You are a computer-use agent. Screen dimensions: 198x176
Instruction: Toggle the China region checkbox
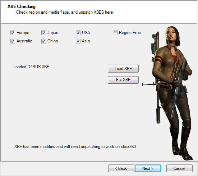(x=43, y=41)
